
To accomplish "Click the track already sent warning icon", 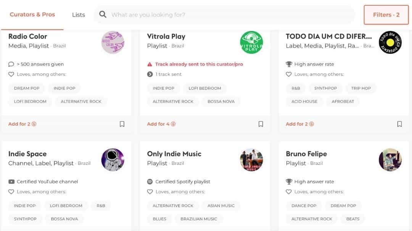I will (x=150, y=64).
